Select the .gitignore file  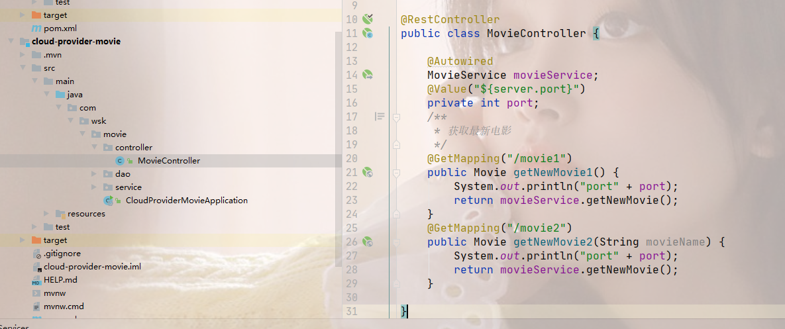point(62,254)
